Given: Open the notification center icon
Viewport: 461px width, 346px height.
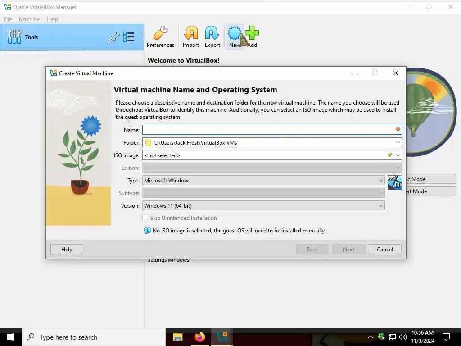Looking at the screenshot, I should (446, 337).
